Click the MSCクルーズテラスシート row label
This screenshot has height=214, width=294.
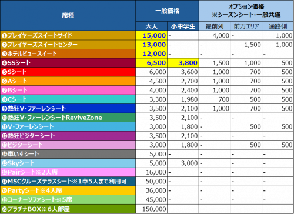point(68,181)
